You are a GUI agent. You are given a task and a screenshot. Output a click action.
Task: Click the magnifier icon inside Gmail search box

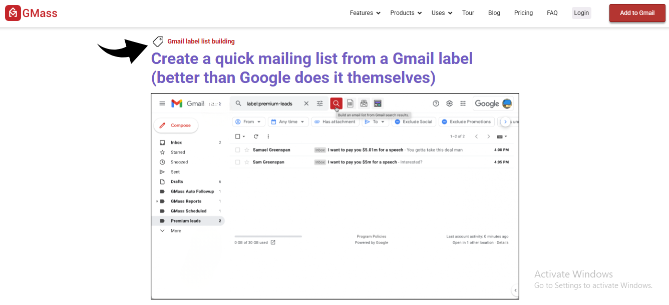pyautogui.click(x=238, y=103)
